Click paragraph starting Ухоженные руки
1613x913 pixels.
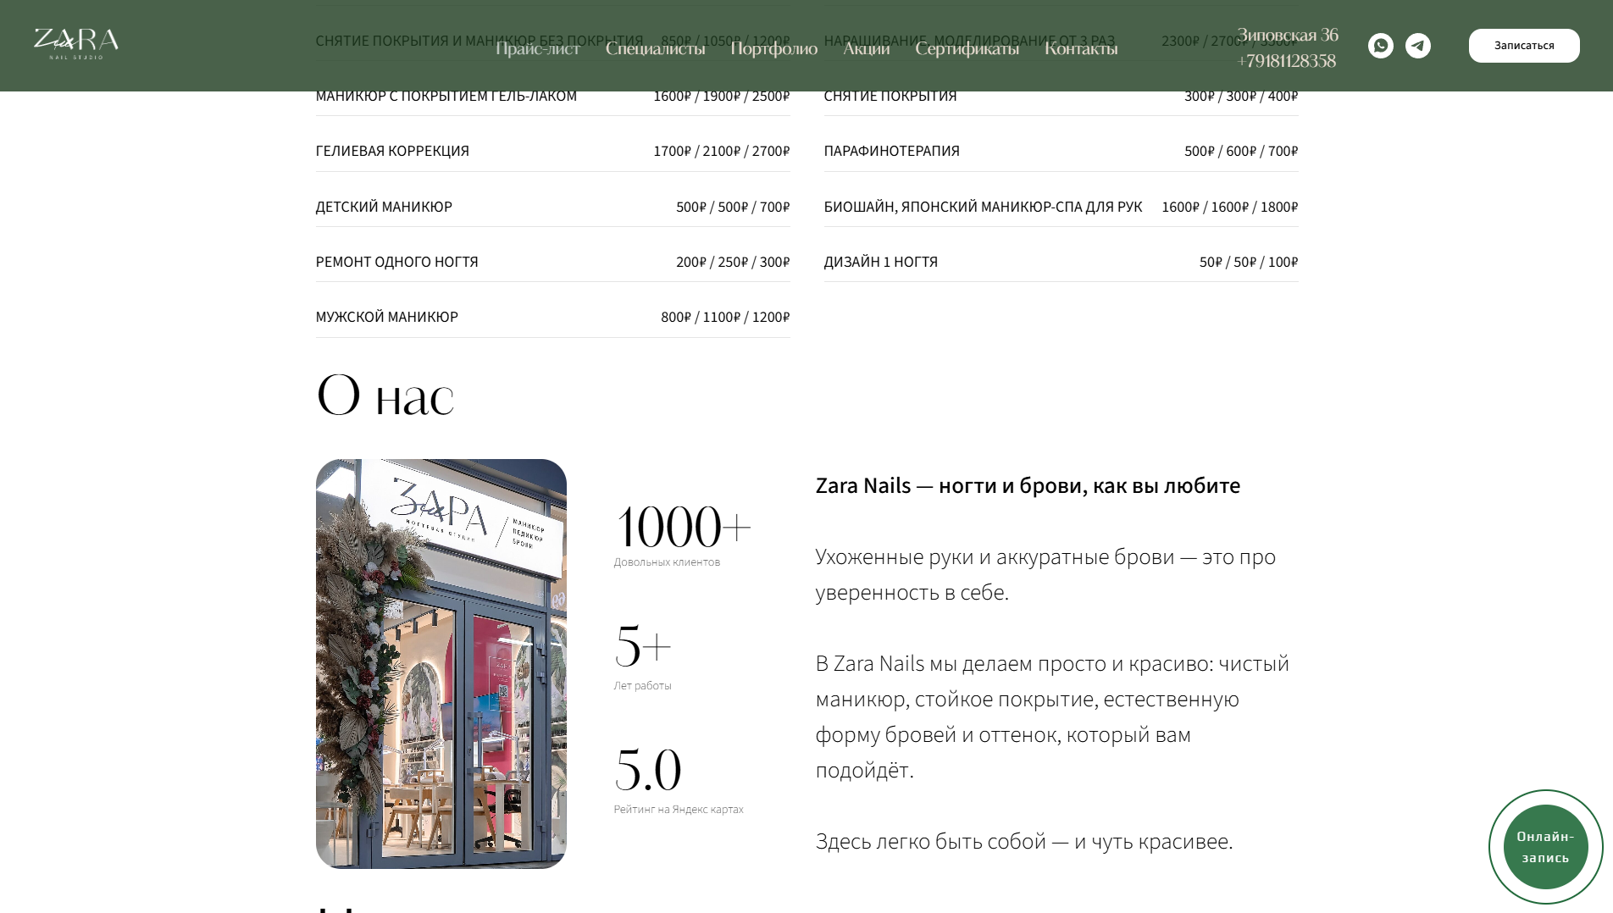1045,574
